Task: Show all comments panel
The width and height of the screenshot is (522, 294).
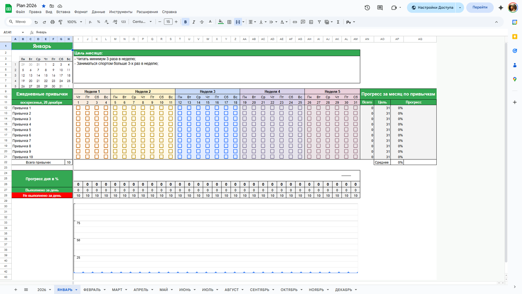Action: click(x=380, y=7)
